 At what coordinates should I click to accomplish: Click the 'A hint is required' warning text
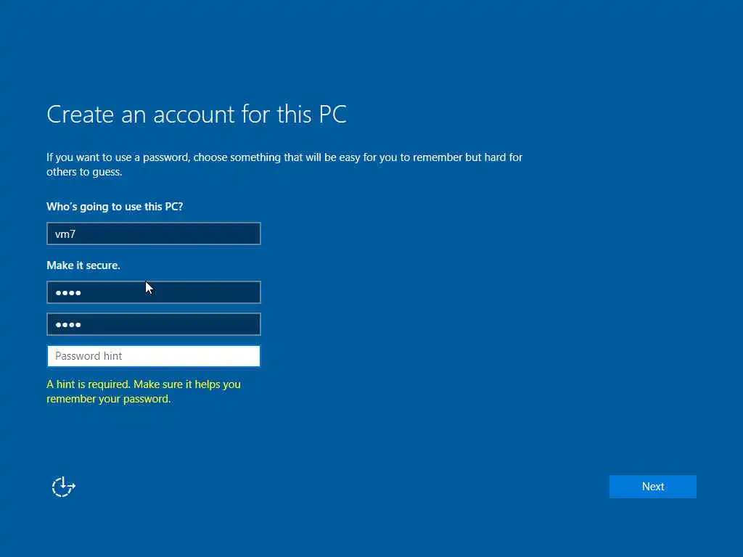pyautogui.click(x=144, y=391)
